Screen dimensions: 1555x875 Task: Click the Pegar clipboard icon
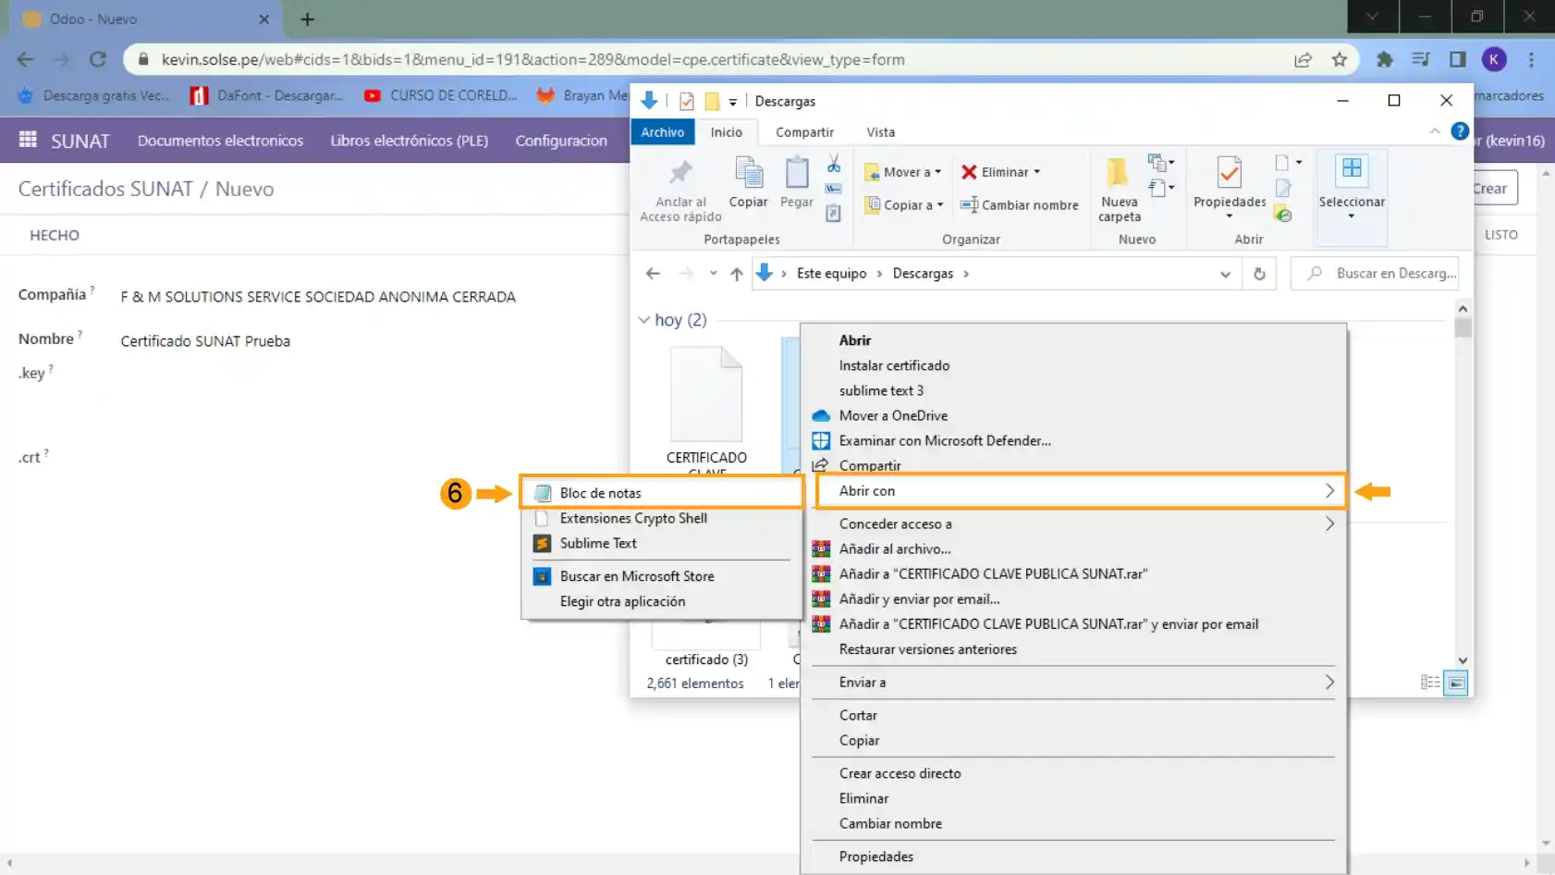pos(796,173)
